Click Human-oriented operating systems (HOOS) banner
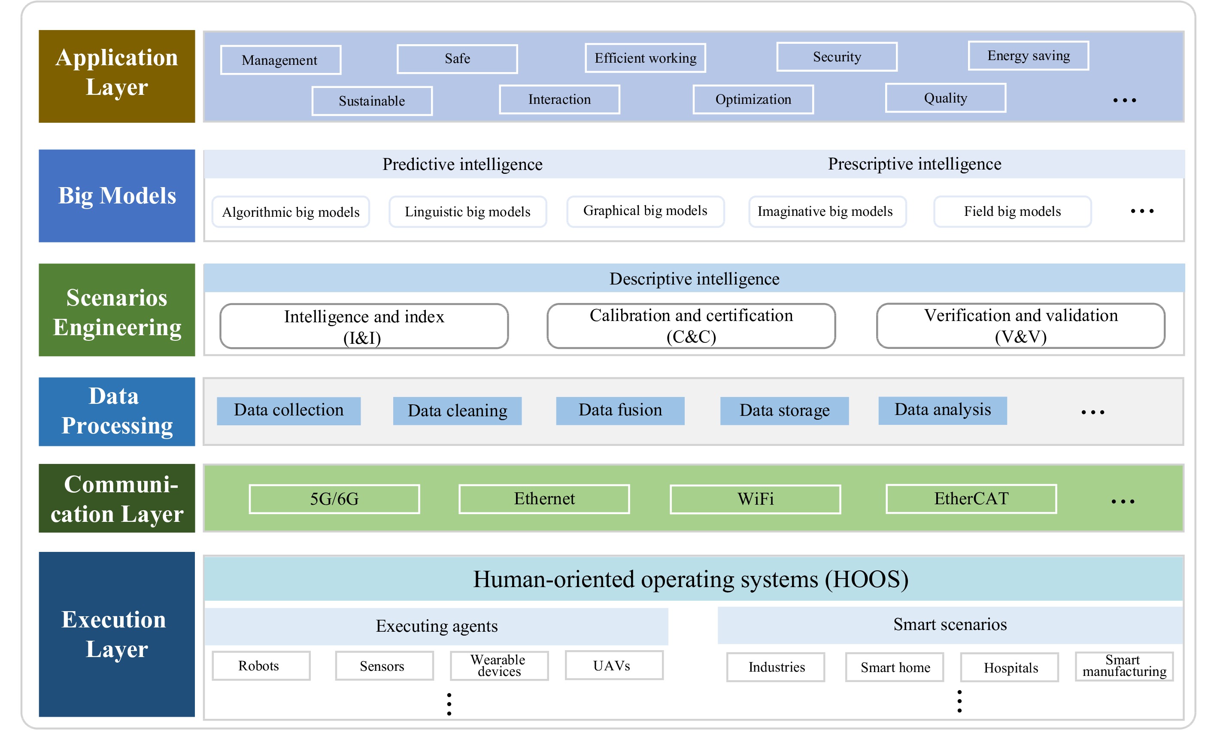 click(693, 579)
